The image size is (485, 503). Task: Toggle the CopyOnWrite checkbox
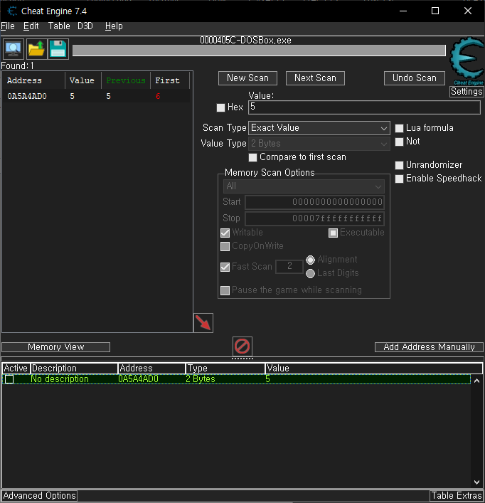(x=225, y=246)
